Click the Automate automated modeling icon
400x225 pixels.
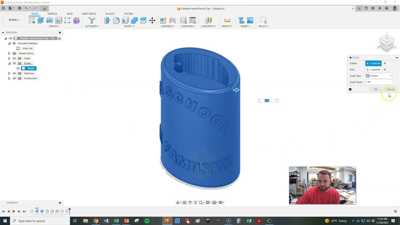[92, 21]
